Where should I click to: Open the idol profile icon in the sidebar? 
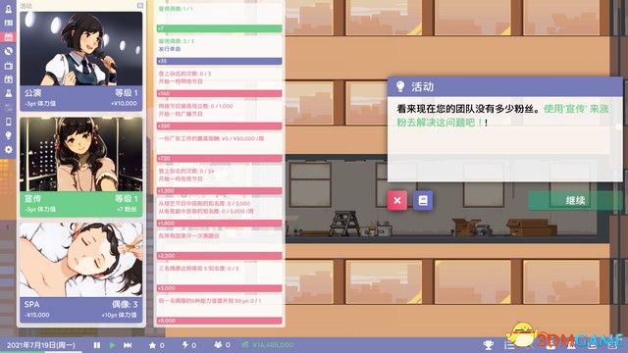[x=8, y=9]
